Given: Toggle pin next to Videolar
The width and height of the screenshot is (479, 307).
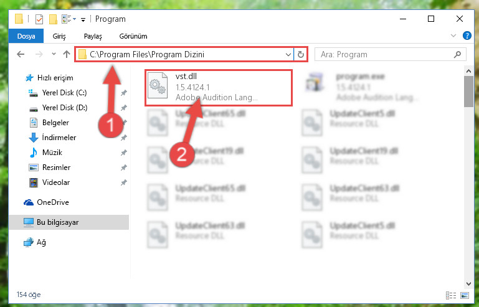Looking at the screenshot, I should click(x=124, y=182).
